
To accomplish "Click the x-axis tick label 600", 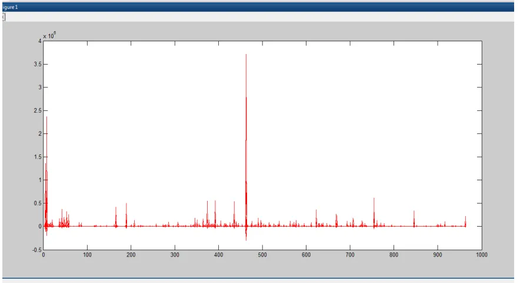I will coord(306,255).
